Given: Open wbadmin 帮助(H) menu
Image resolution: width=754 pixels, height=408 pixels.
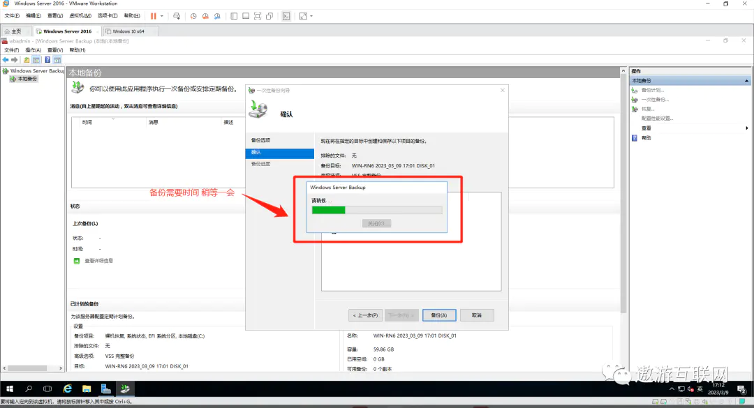Looking at the screenshot, I should (77, 50).
